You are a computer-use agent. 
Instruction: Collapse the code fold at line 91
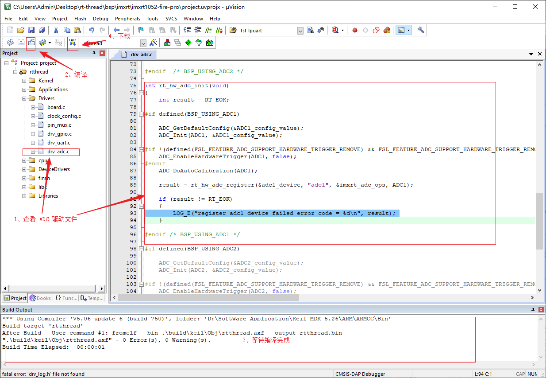click(x=141, y=206)
